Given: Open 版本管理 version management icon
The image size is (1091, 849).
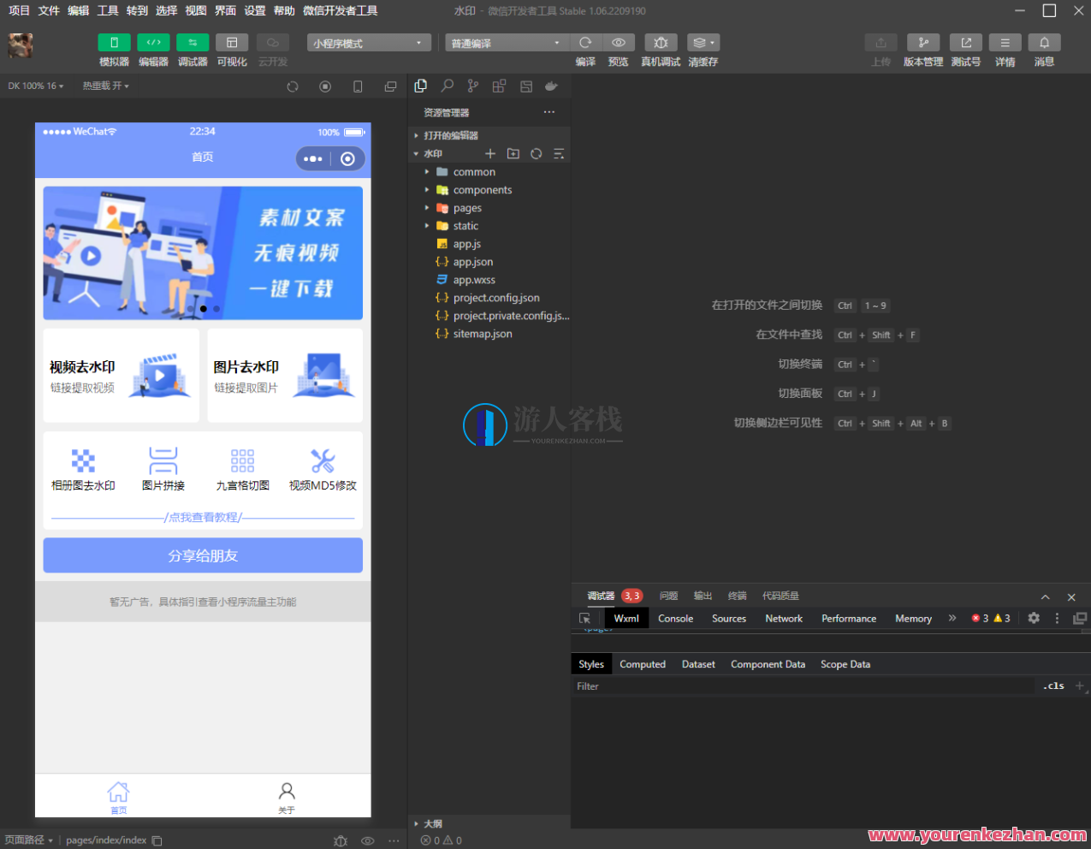Looking at the screenshot, I should pos(923,42).
